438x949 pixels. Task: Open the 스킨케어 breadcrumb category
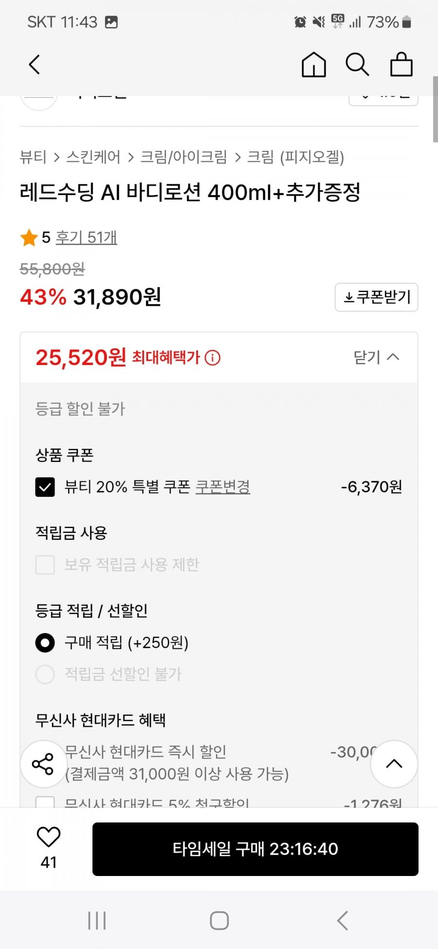tap(93, 157)
